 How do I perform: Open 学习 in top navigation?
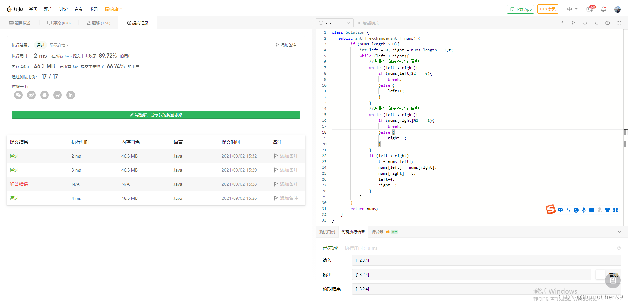coord(33,9)
